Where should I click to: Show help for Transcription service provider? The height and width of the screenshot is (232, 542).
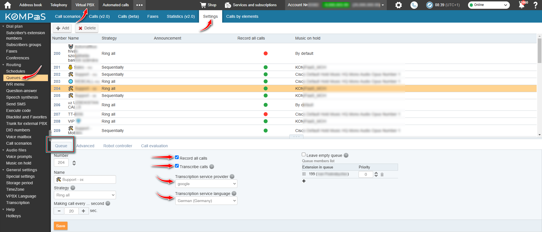coord(232,177)
